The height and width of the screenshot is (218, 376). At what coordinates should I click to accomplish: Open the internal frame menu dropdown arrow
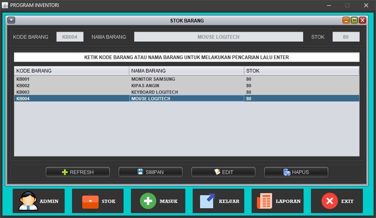click(11, 20)
